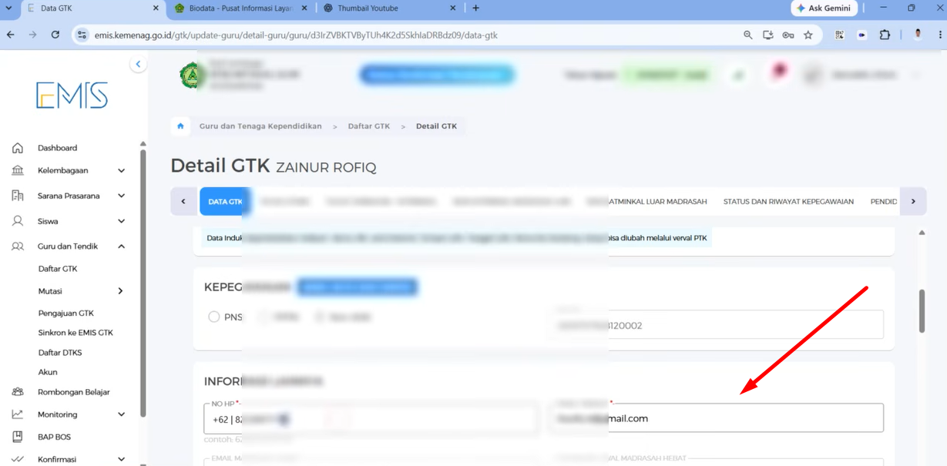Show more tabs with right arrow
Image resolution: width=947 pixels, height=466 pixels.
coord(913,201)
